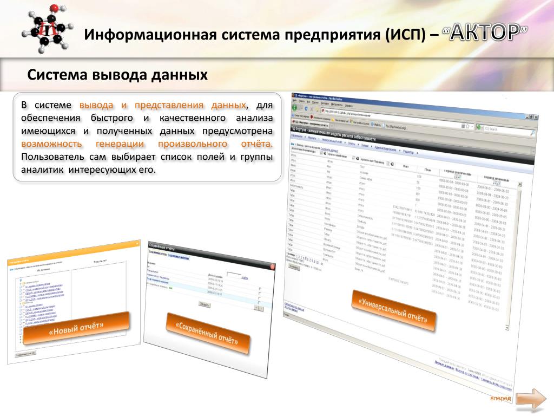Click Закрыть button in Сохранённые отчёты dialog
Image resolution: width=554 pixels, height=416 pixels.
click(x=205, y=304)
